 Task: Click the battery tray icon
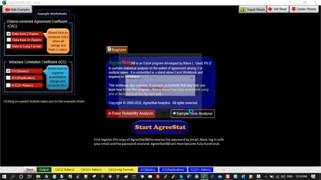pos(271,176)
